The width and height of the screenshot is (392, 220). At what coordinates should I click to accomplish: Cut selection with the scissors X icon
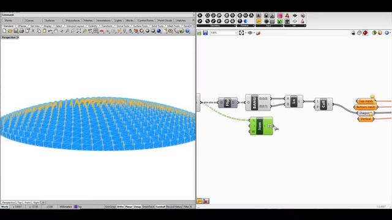point(33,31)
